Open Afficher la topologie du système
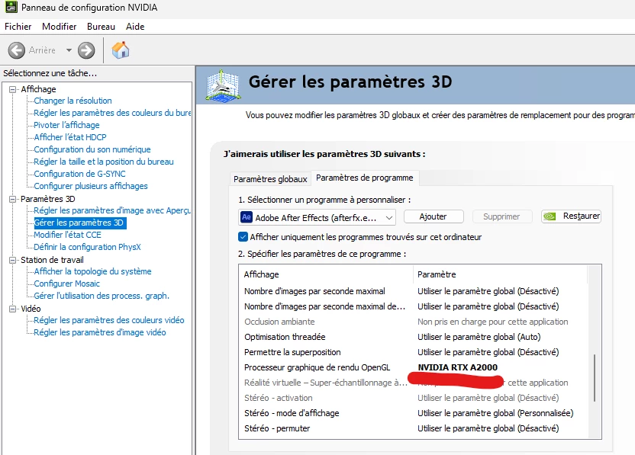 (93, 271)
